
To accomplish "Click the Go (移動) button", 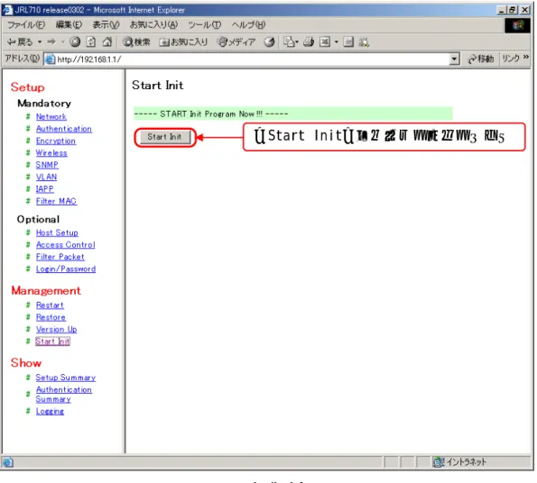I will pos(481,59).
